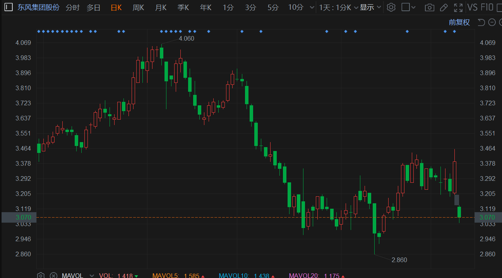Remove the MAVOL indicator with the X icon
Image resolution: width=502 pixels, height=278 pixels.
(x=53, y=275)
